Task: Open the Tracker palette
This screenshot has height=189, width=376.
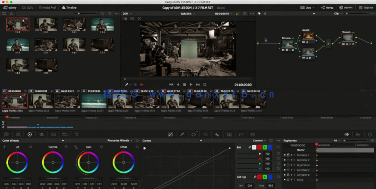Action: 205,134
